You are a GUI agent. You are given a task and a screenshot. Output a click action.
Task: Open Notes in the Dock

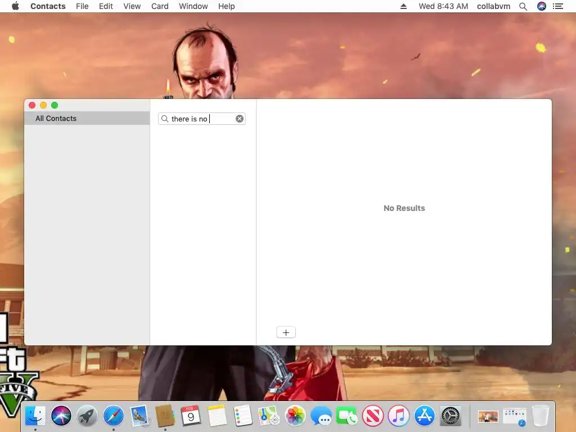[x=217, y=416]
